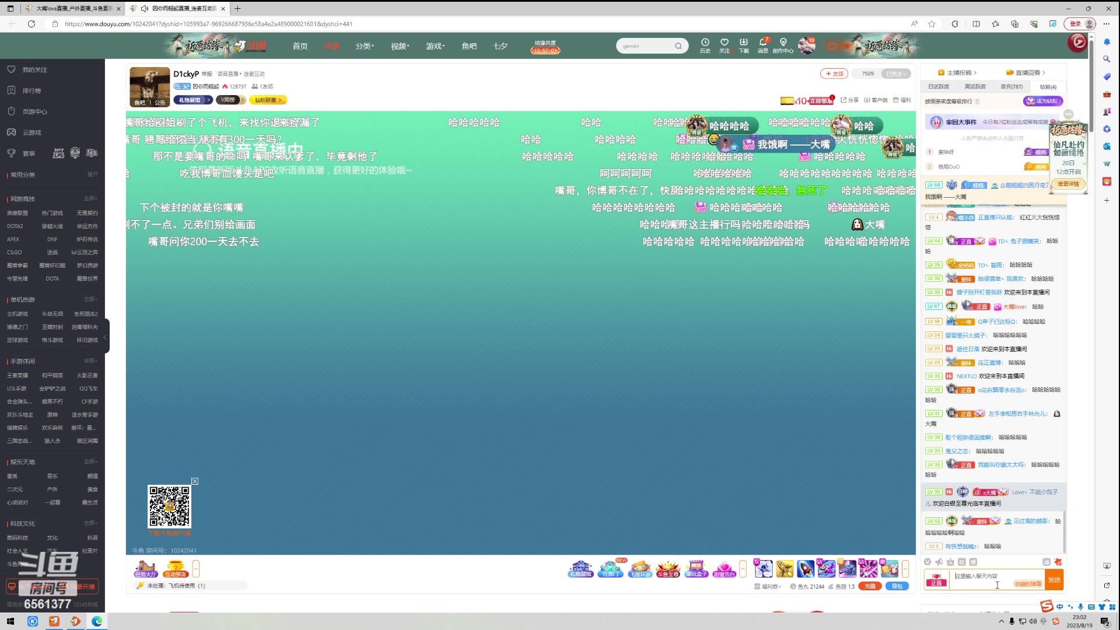The height and width of the screenshot is (630, 1120).
Task: Open the 甜蜜告白 heart icon
Action: (724, 569)
